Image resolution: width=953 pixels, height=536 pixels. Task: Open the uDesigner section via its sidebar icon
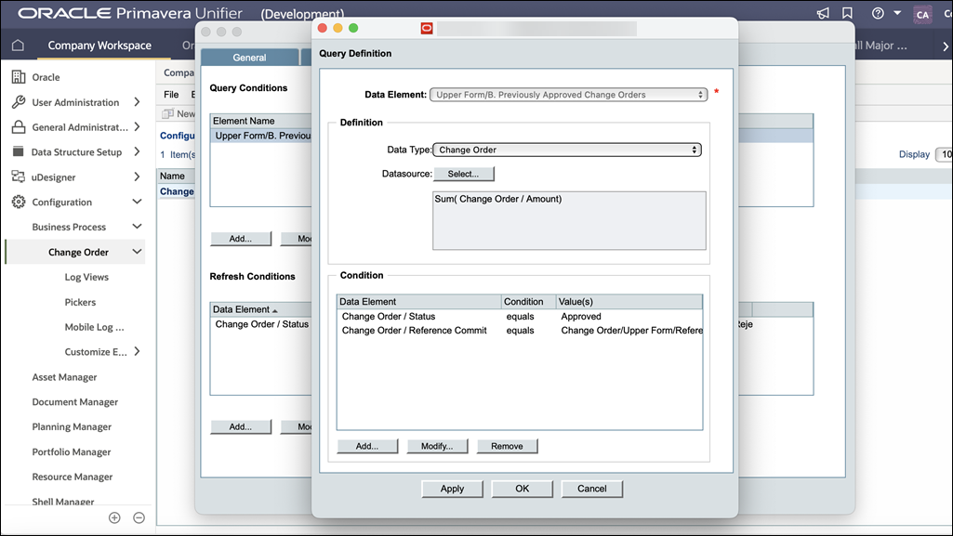(x=19, y=176)
